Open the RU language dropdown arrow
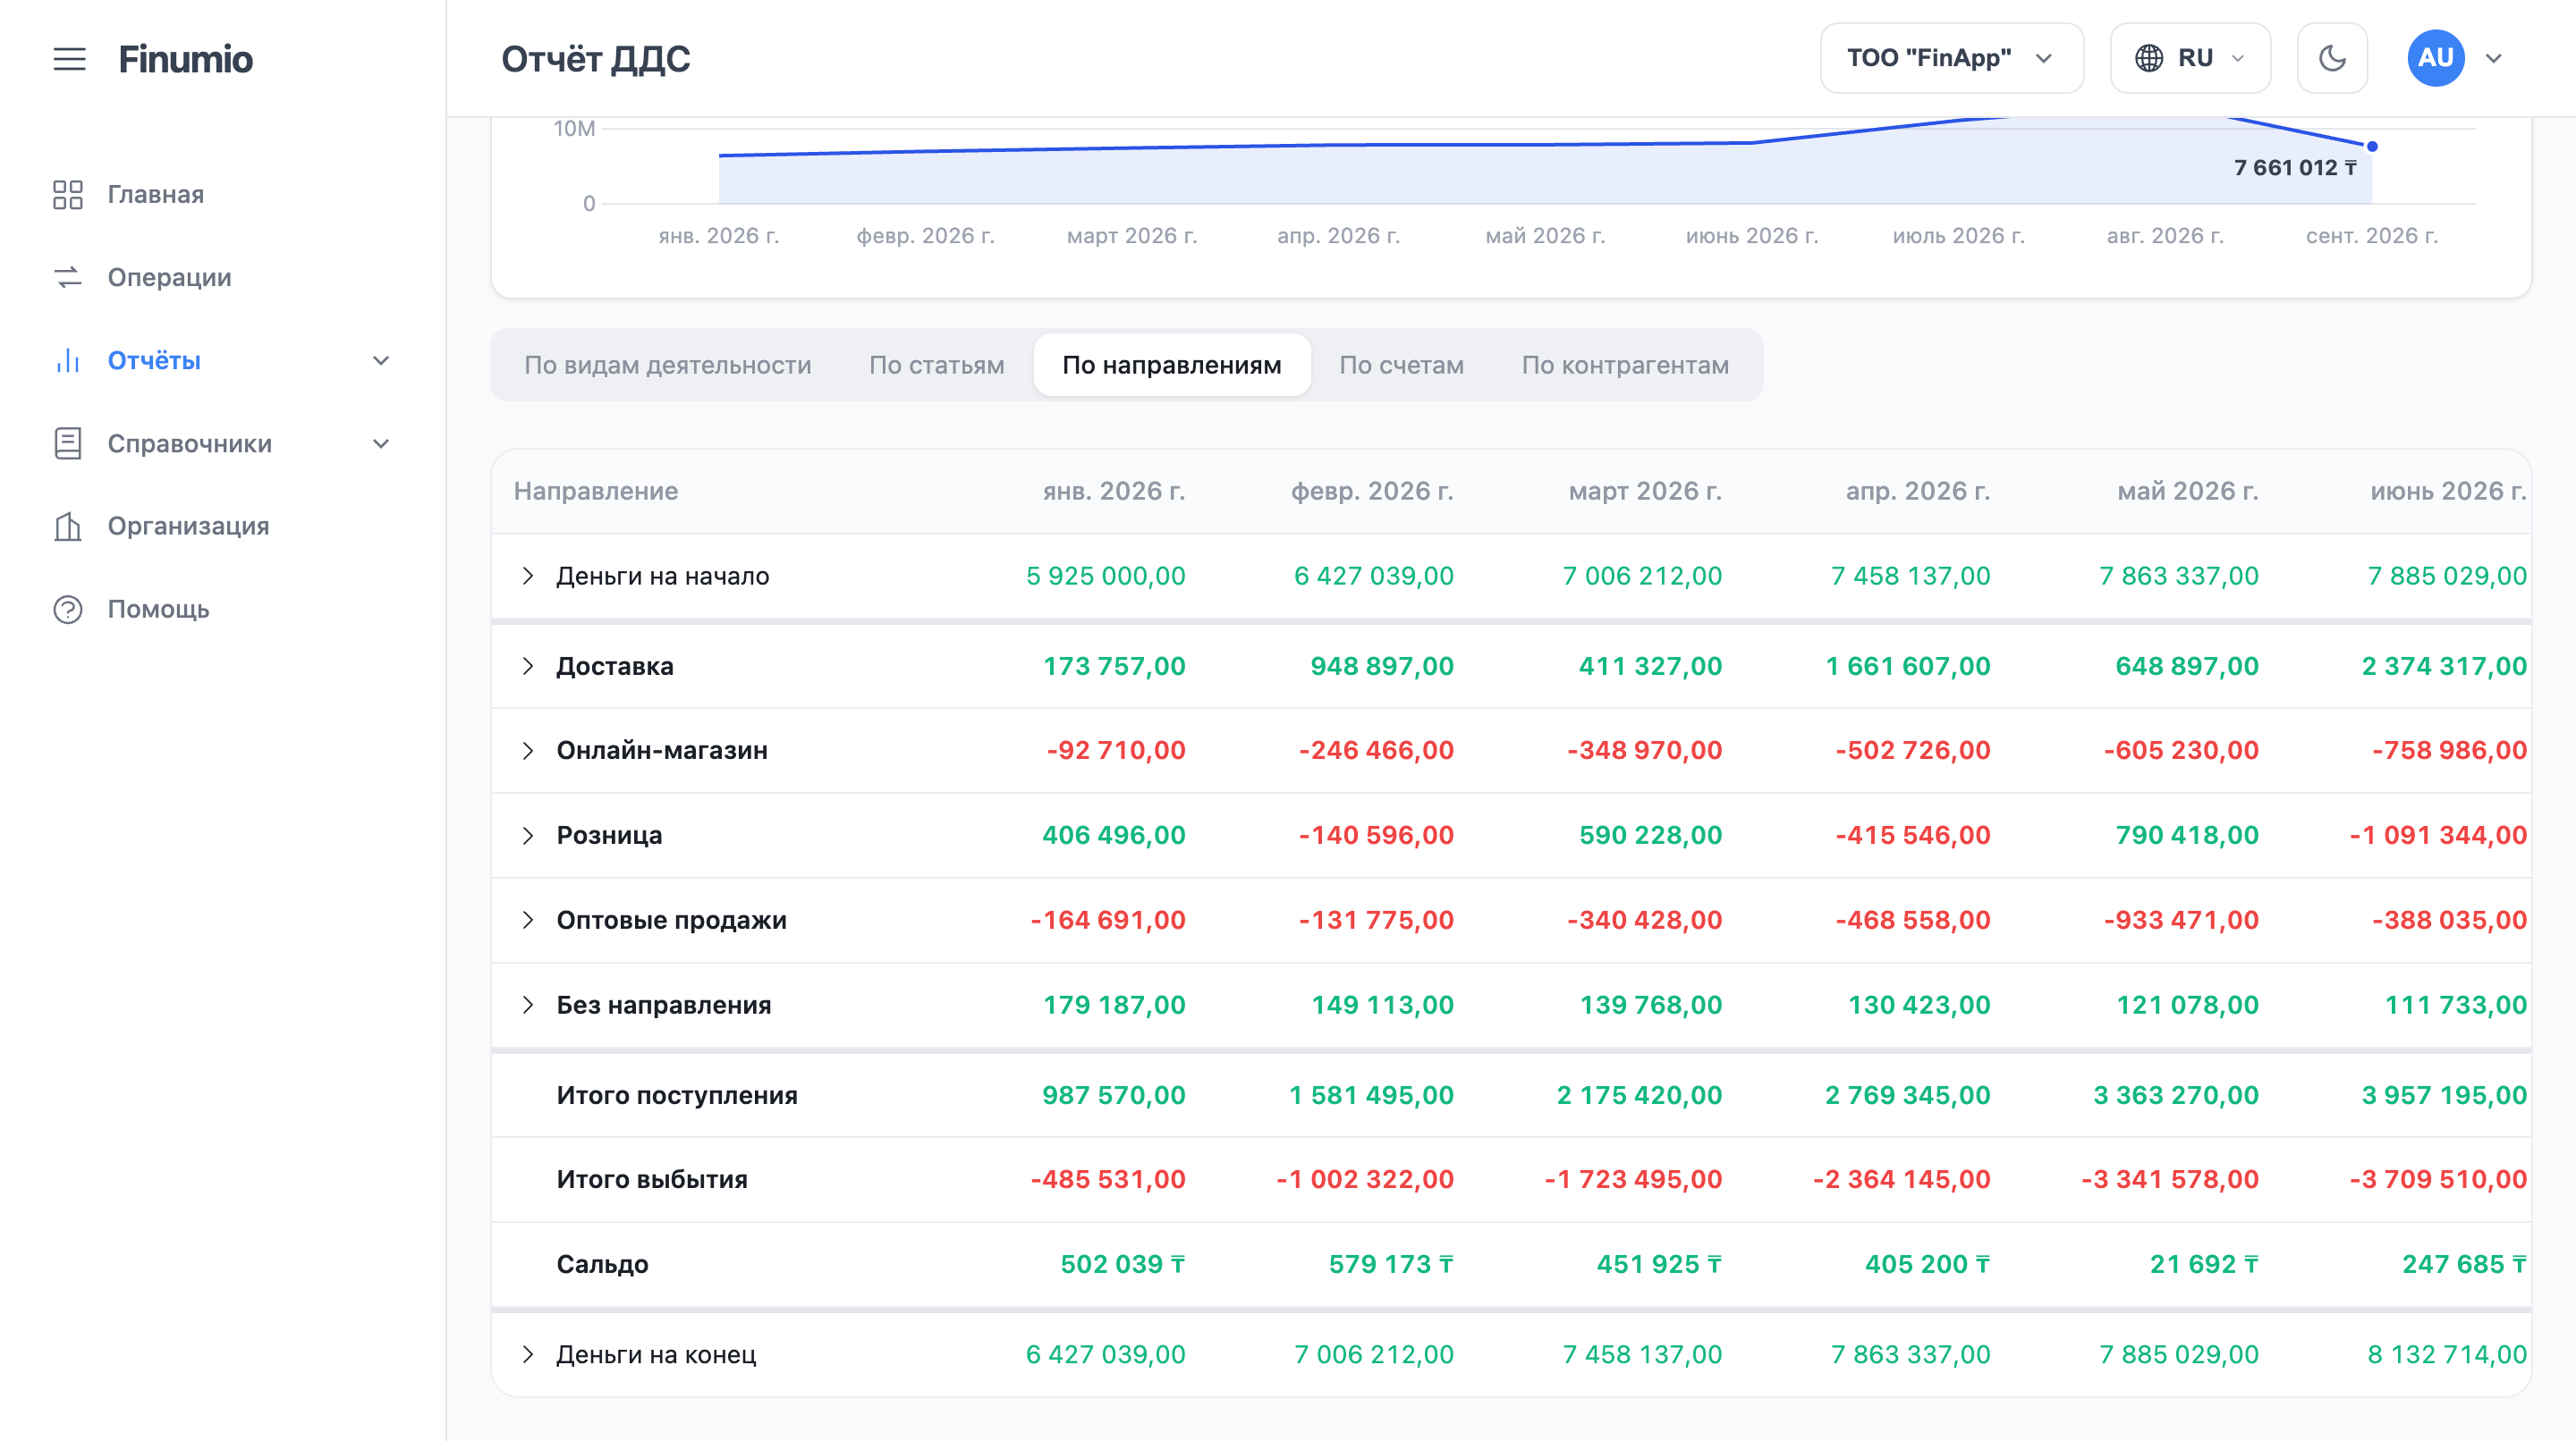Viewport: 2576px width, 1441px height. pyautogui.click(x=2238, y=58)
